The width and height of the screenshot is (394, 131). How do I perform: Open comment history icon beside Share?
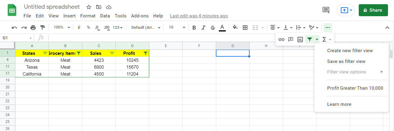pos(326,10)
